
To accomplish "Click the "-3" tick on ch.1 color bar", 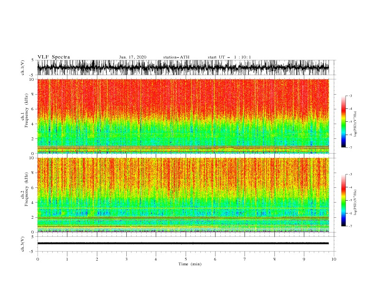I will point(350,96).
